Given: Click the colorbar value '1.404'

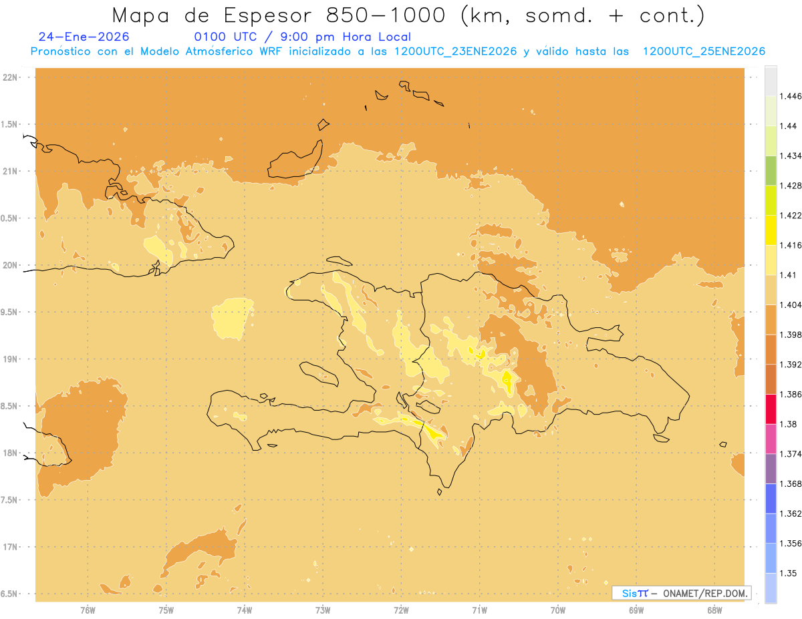Looking at the screenshot, I should click(791, 304).
